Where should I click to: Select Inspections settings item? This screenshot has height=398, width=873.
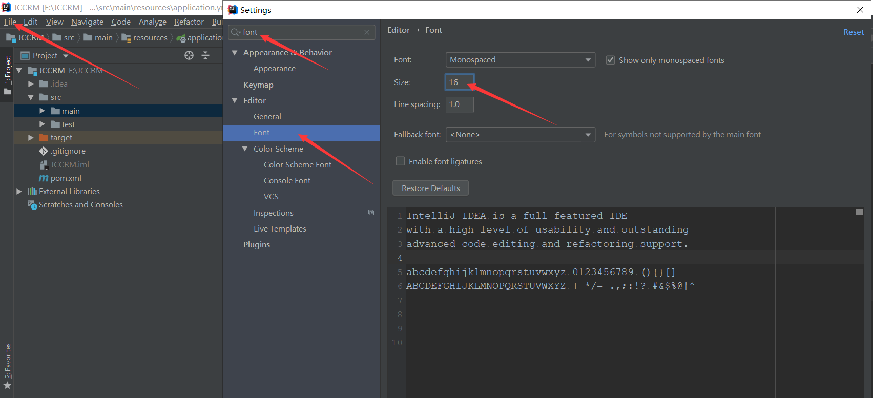tap(274, 213)
